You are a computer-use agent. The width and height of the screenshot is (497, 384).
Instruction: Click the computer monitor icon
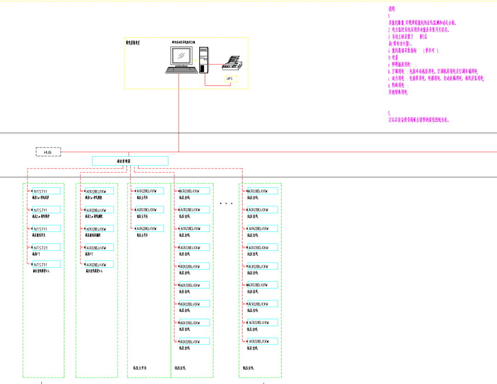click(x=180, y=57)
